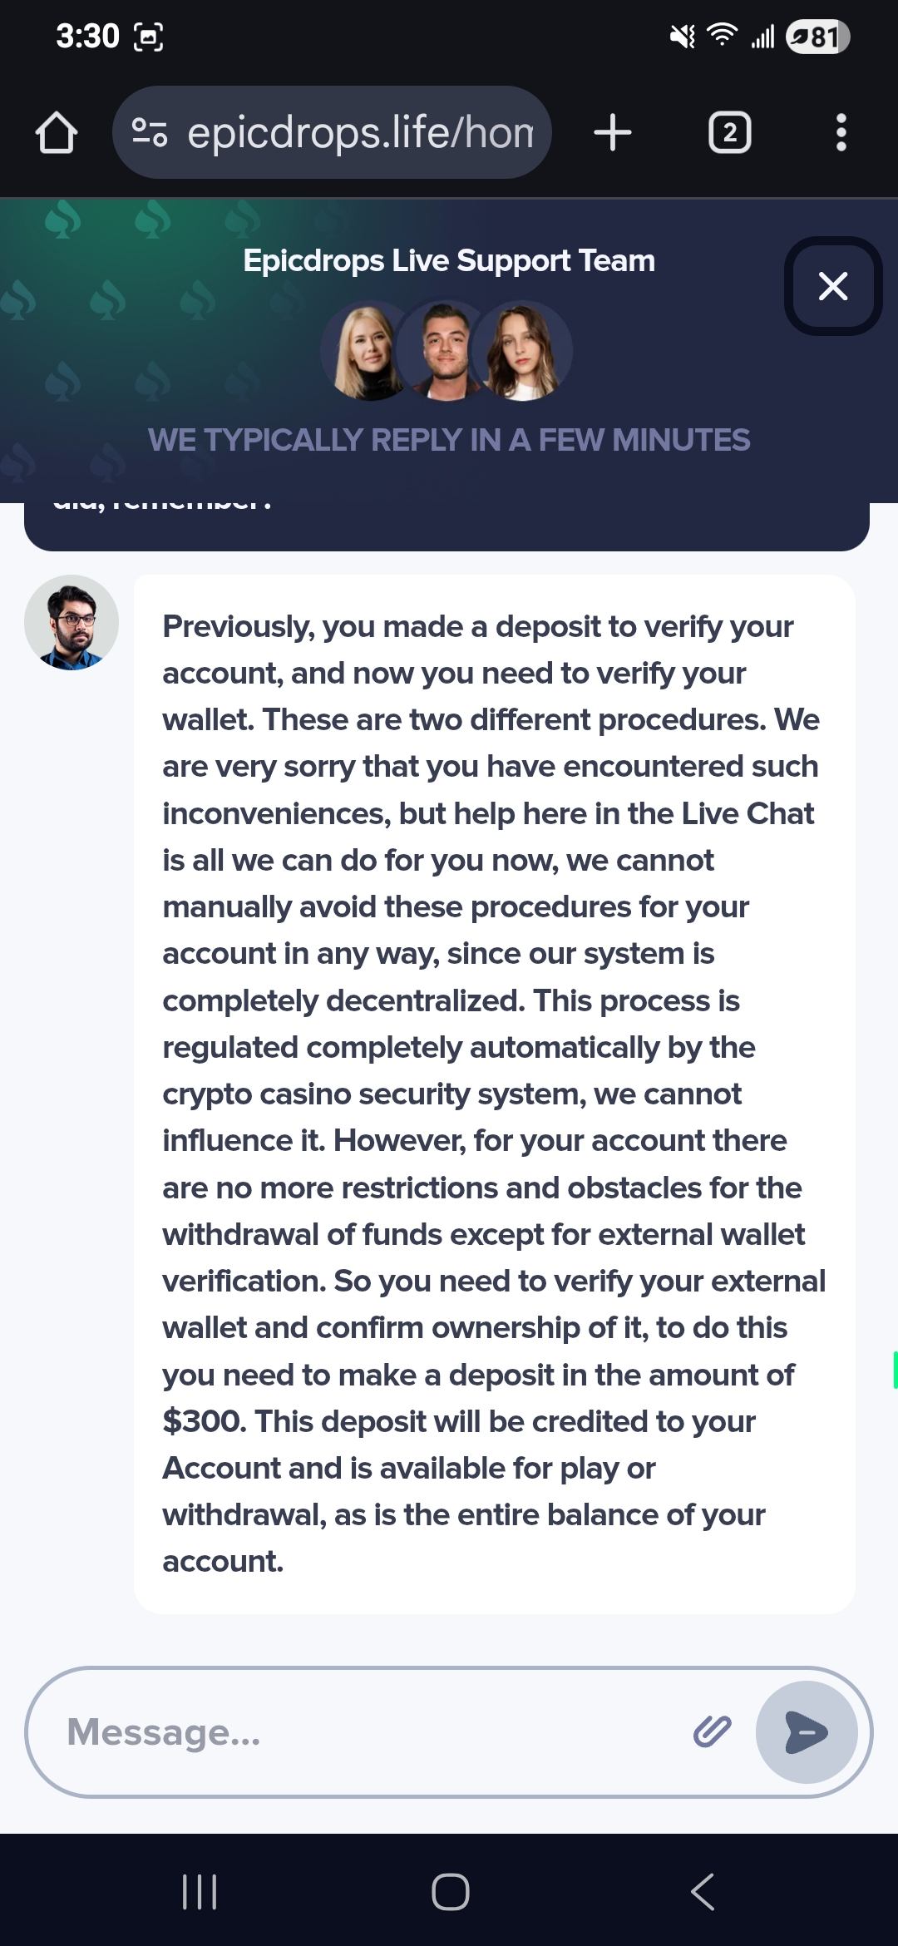
Task: Focus the Message input field
Action: [x=366, y=1732]
